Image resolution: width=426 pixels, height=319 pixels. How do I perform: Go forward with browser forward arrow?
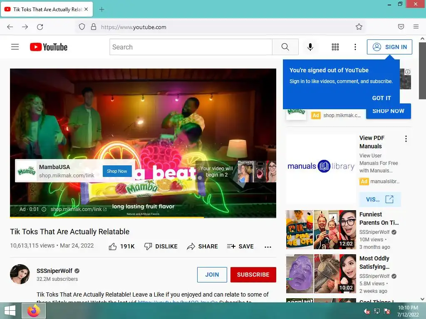(x=25, y=27)
